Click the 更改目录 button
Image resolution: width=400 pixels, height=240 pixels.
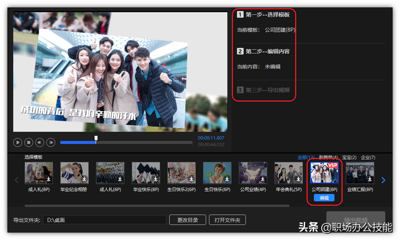(188, 220)
